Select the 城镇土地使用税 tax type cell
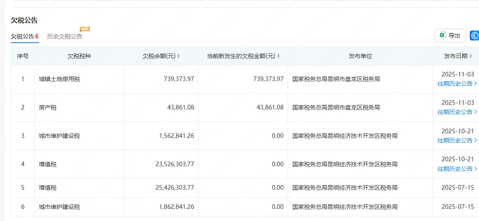Screen dimensions: 479x221 click(59, 79)
